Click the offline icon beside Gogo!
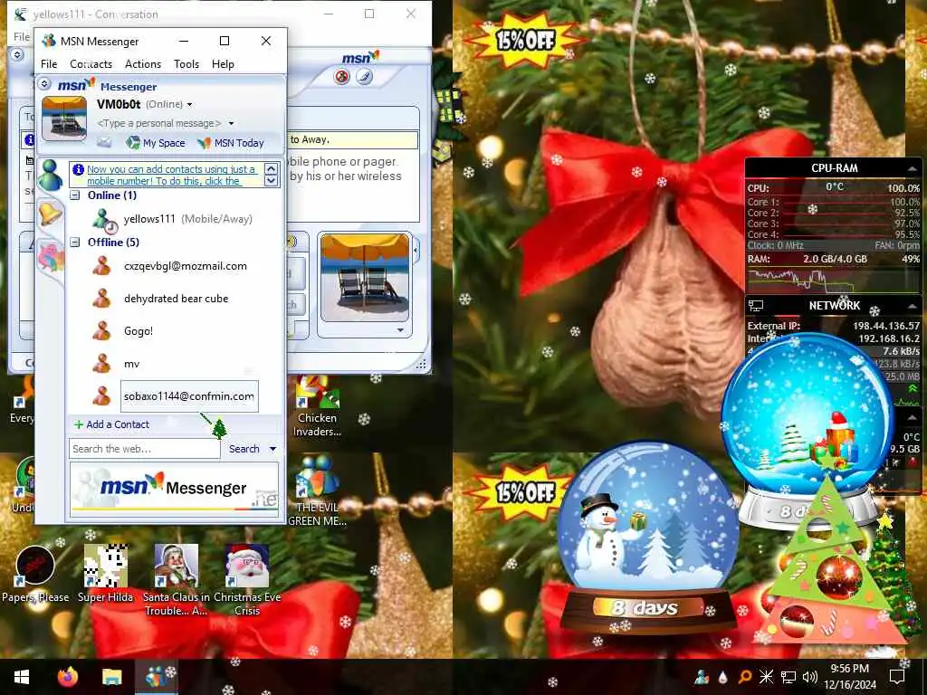The image size is (927, 695). tap(101, 331)
